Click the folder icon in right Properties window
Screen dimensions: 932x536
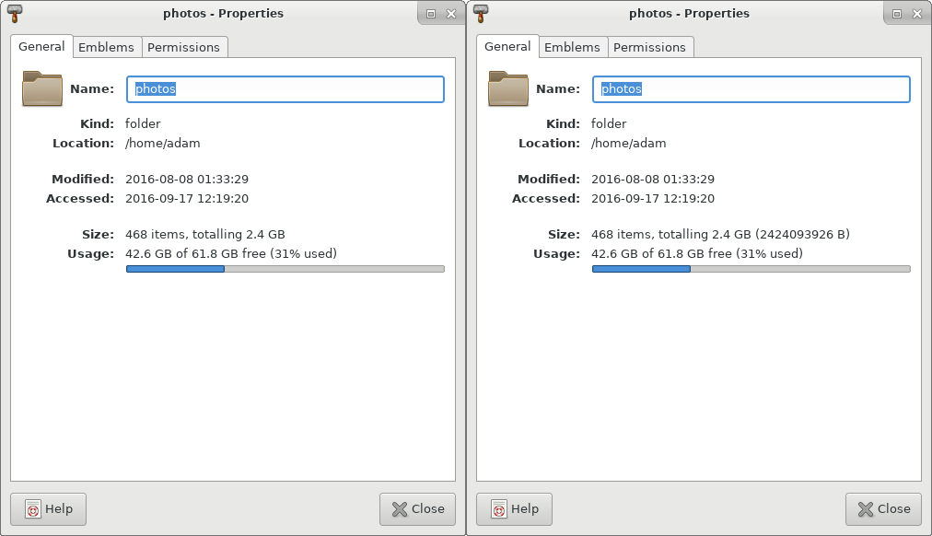point(507,89)
